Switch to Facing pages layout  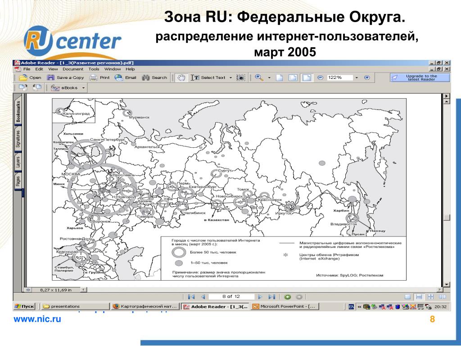[x=442, y=297]
